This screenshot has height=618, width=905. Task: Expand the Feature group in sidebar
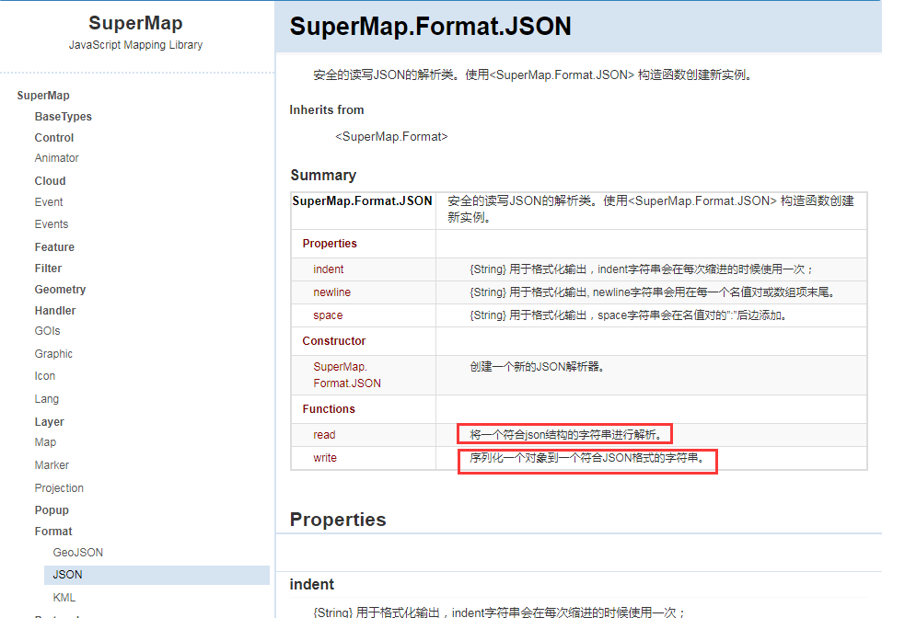[54, 247]
